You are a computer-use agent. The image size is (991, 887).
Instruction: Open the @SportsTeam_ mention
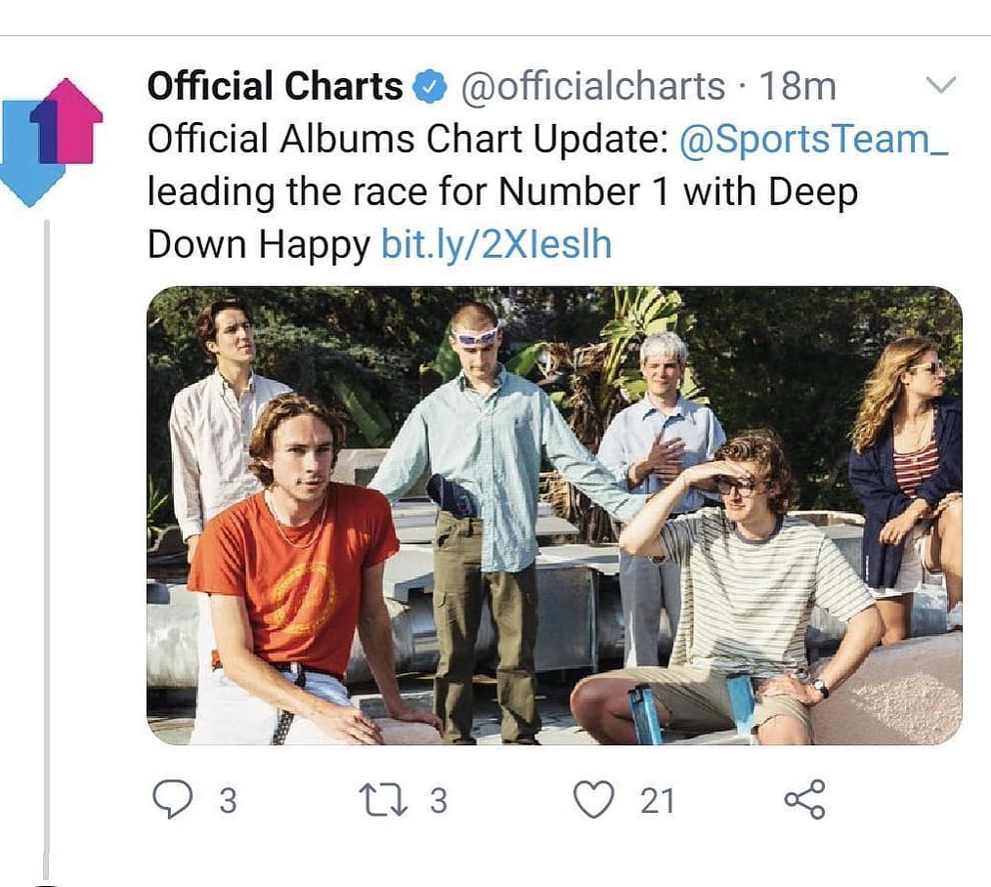[813, 139]
